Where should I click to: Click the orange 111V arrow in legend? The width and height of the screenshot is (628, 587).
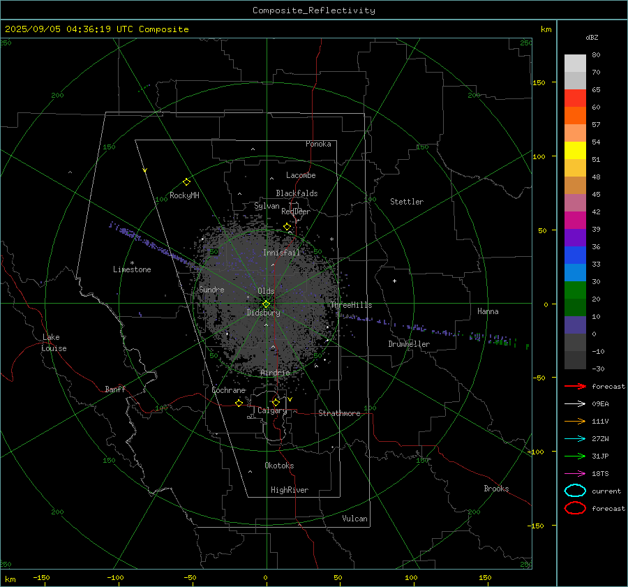point(575,421)
